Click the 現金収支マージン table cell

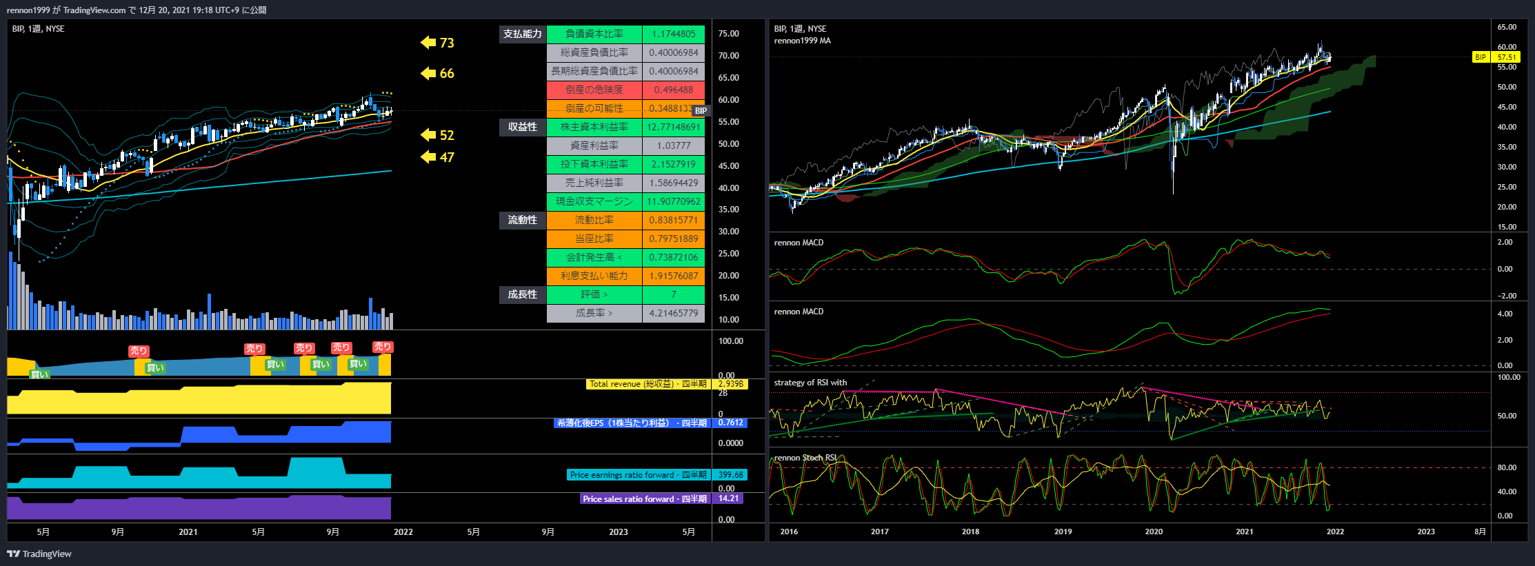[594, 201]
